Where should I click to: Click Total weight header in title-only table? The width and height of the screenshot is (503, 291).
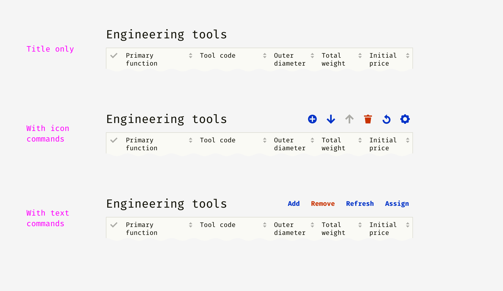[333, 60]
